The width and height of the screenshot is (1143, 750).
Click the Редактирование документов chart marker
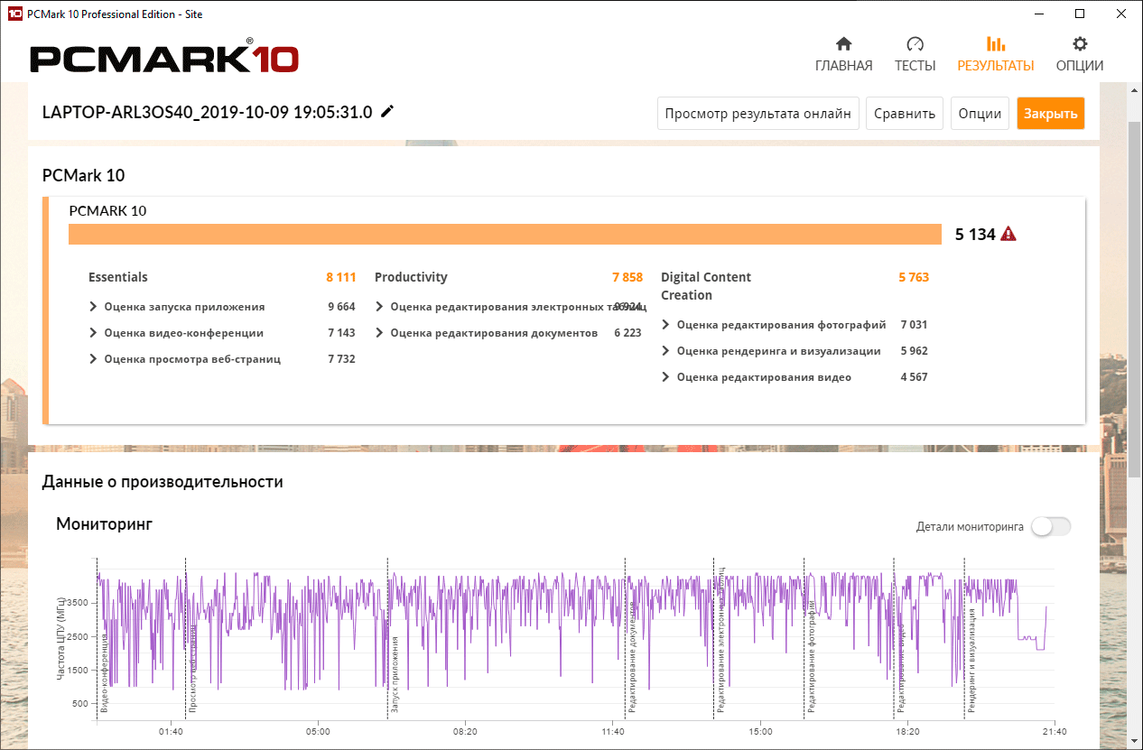[x=633, y=656]
